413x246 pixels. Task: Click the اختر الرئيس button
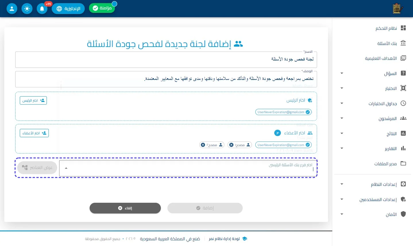[x=33, y=101]
